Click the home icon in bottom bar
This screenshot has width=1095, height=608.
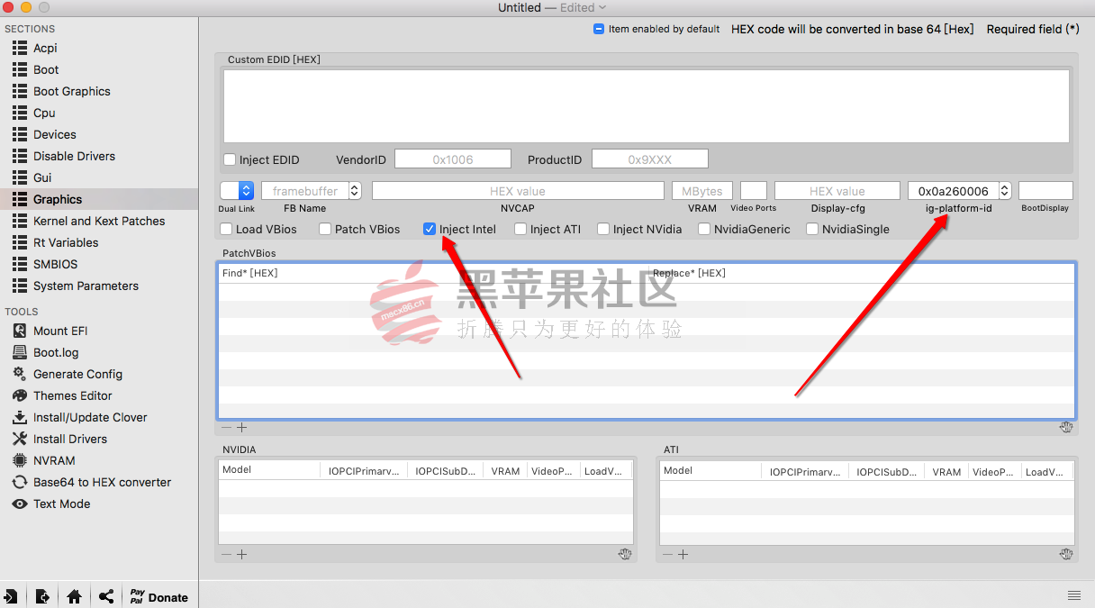coord(75,596)
